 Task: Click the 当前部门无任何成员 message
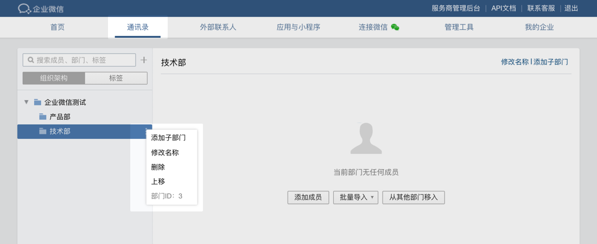[x=366, y=172]
